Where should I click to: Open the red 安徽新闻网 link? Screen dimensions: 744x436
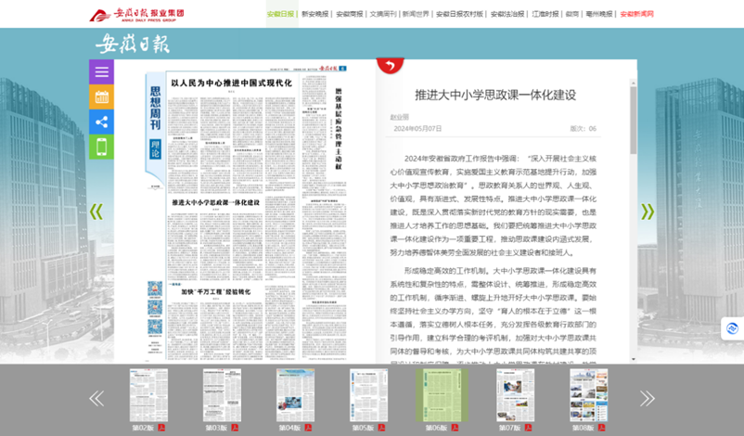[636, 14]
